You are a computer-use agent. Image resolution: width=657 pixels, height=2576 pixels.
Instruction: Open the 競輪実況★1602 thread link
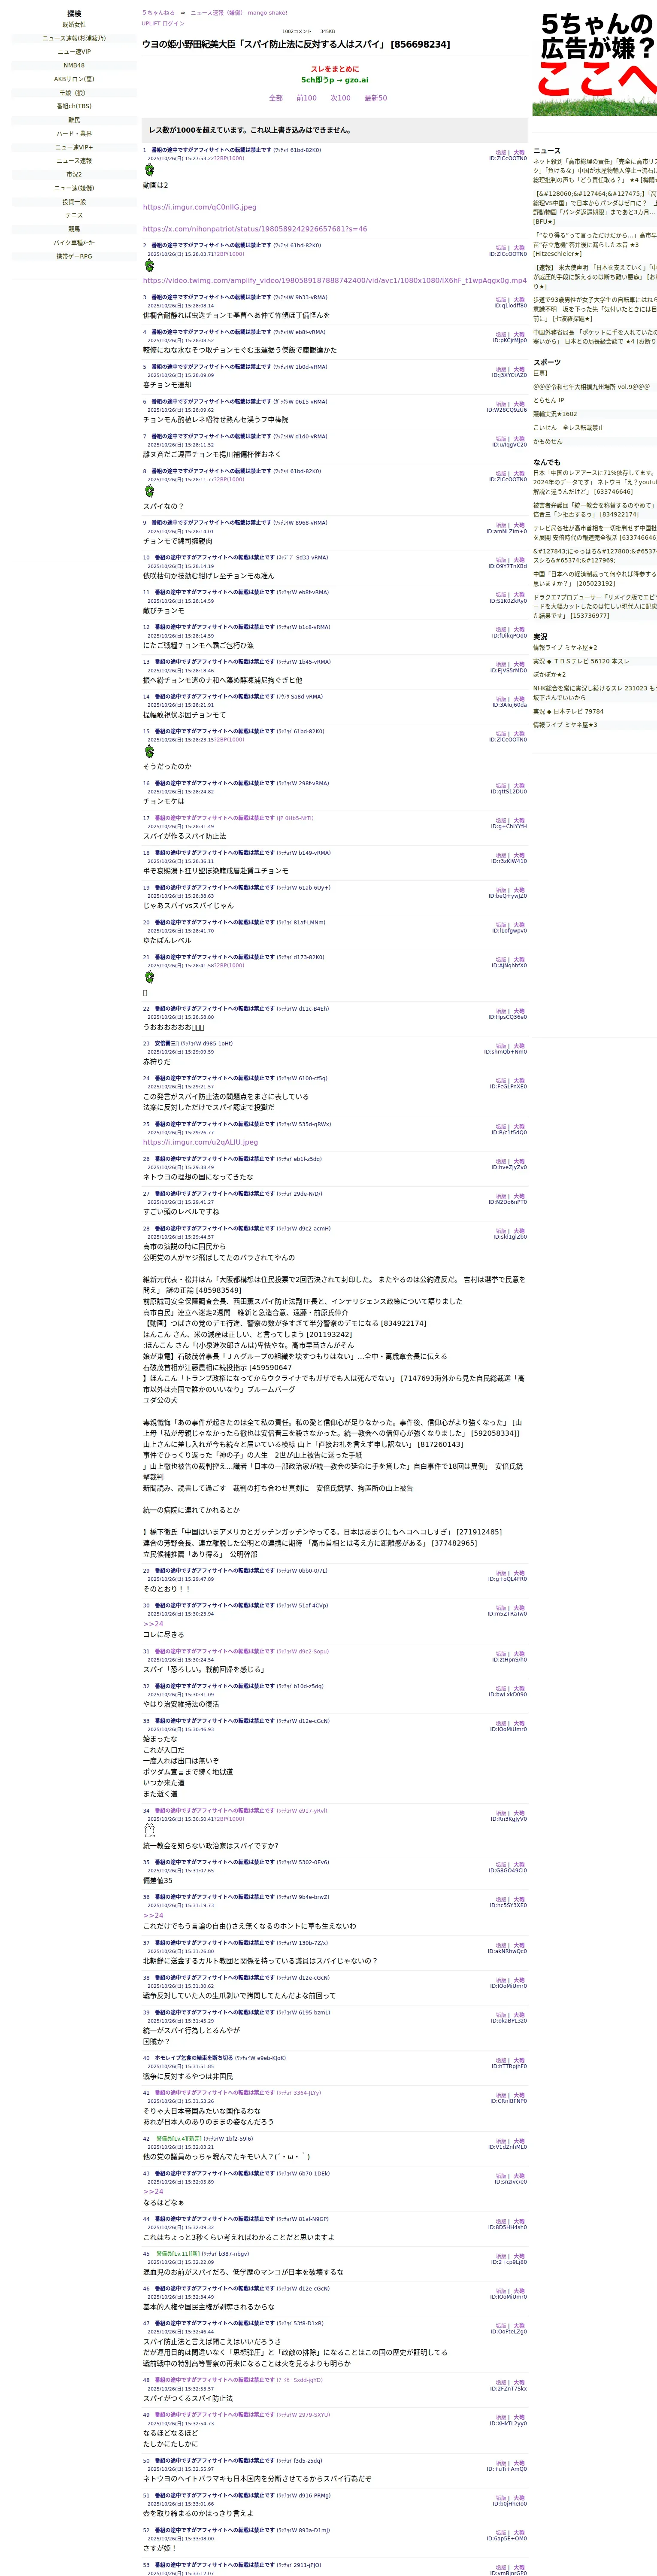pyautogui.click(x=555, y=414)
